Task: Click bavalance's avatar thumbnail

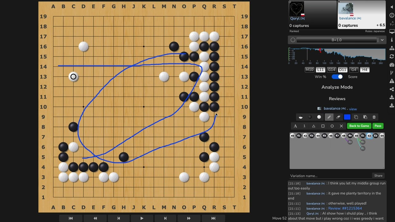Action: 346,8
